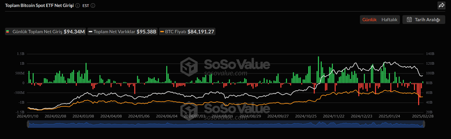Click the share arrow icon
451x139 pixels.
(x=441, y=5)
